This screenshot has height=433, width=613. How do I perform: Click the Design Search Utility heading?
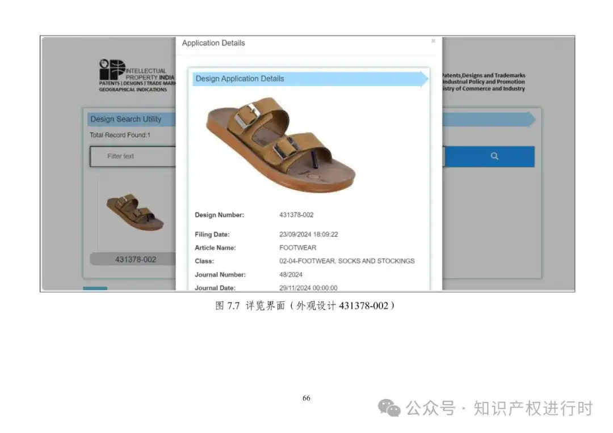point(126,119)
